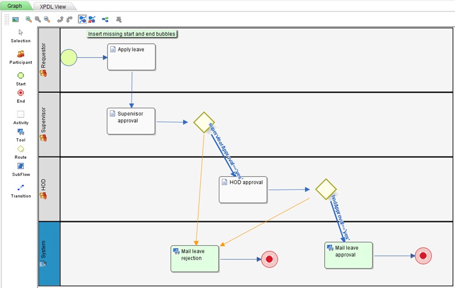Click the Mail leave rejection tool node
Image resolution: width=455 pixels, height=288 pixels.
pyautogui.click(x=195, y=258)
